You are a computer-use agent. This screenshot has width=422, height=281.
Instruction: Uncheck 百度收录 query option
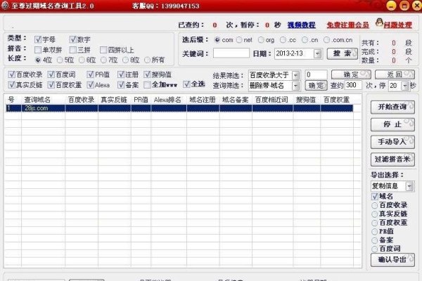point(11,74)
